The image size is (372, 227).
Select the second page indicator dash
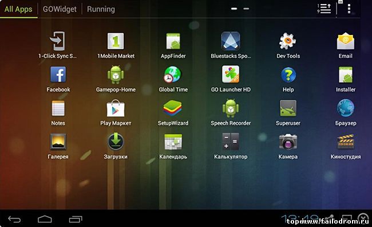tap(246, 9)
